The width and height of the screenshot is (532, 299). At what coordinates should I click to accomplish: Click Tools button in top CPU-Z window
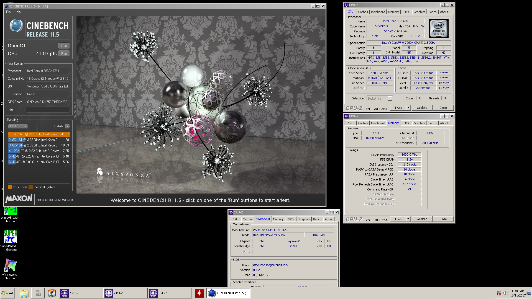coord(398,108)
